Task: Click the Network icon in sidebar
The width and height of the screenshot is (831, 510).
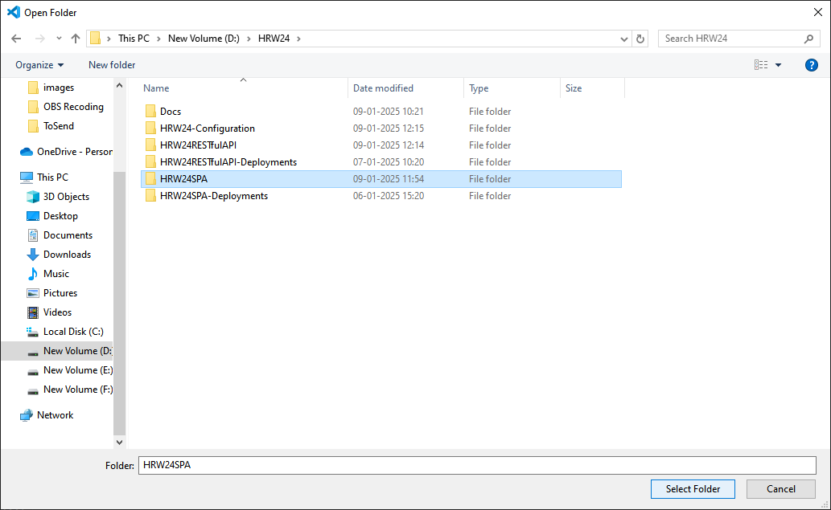Action: pyautogui.click(x=28, y=415)
